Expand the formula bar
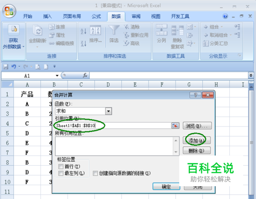256x199 pixels. click(251, 75)
